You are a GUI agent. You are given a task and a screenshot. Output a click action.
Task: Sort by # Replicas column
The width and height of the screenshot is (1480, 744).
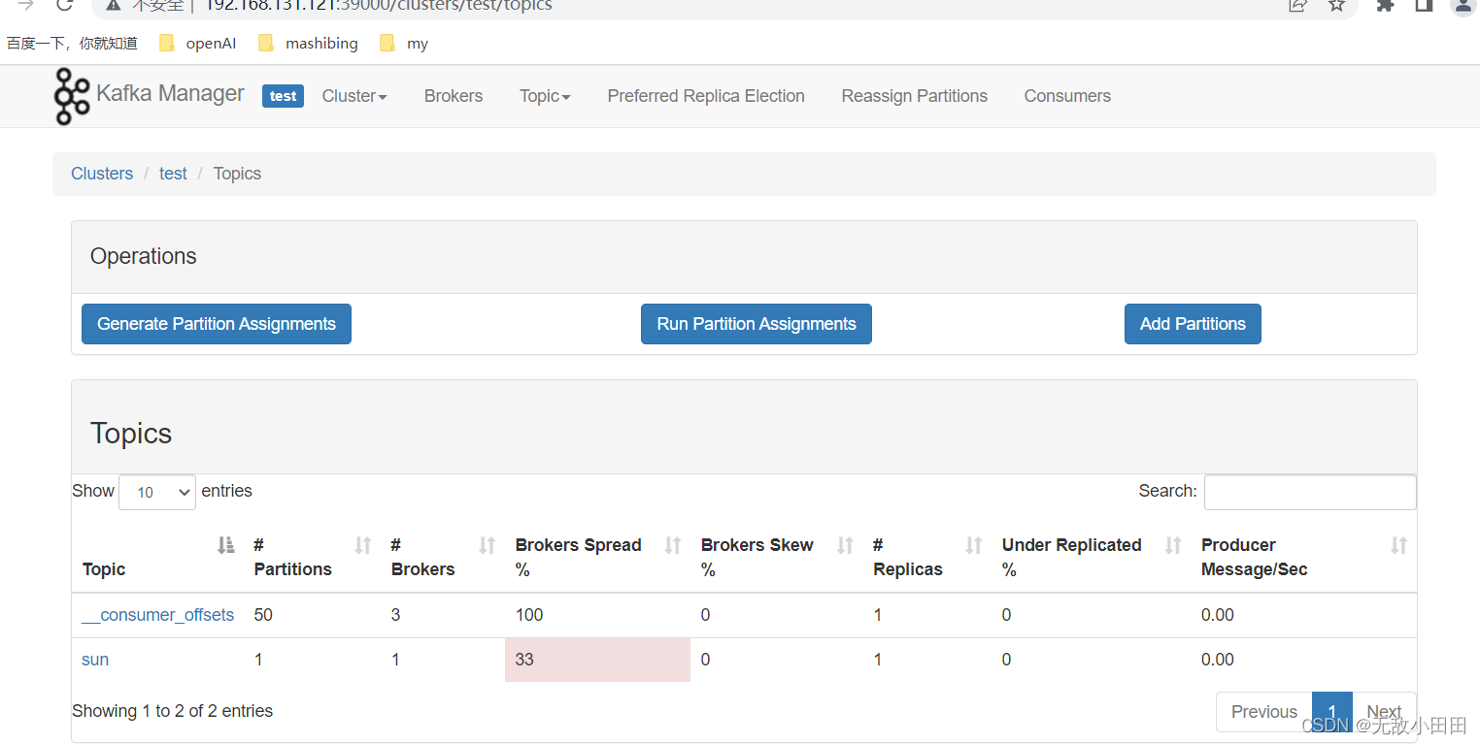click(x=974, y=545)
